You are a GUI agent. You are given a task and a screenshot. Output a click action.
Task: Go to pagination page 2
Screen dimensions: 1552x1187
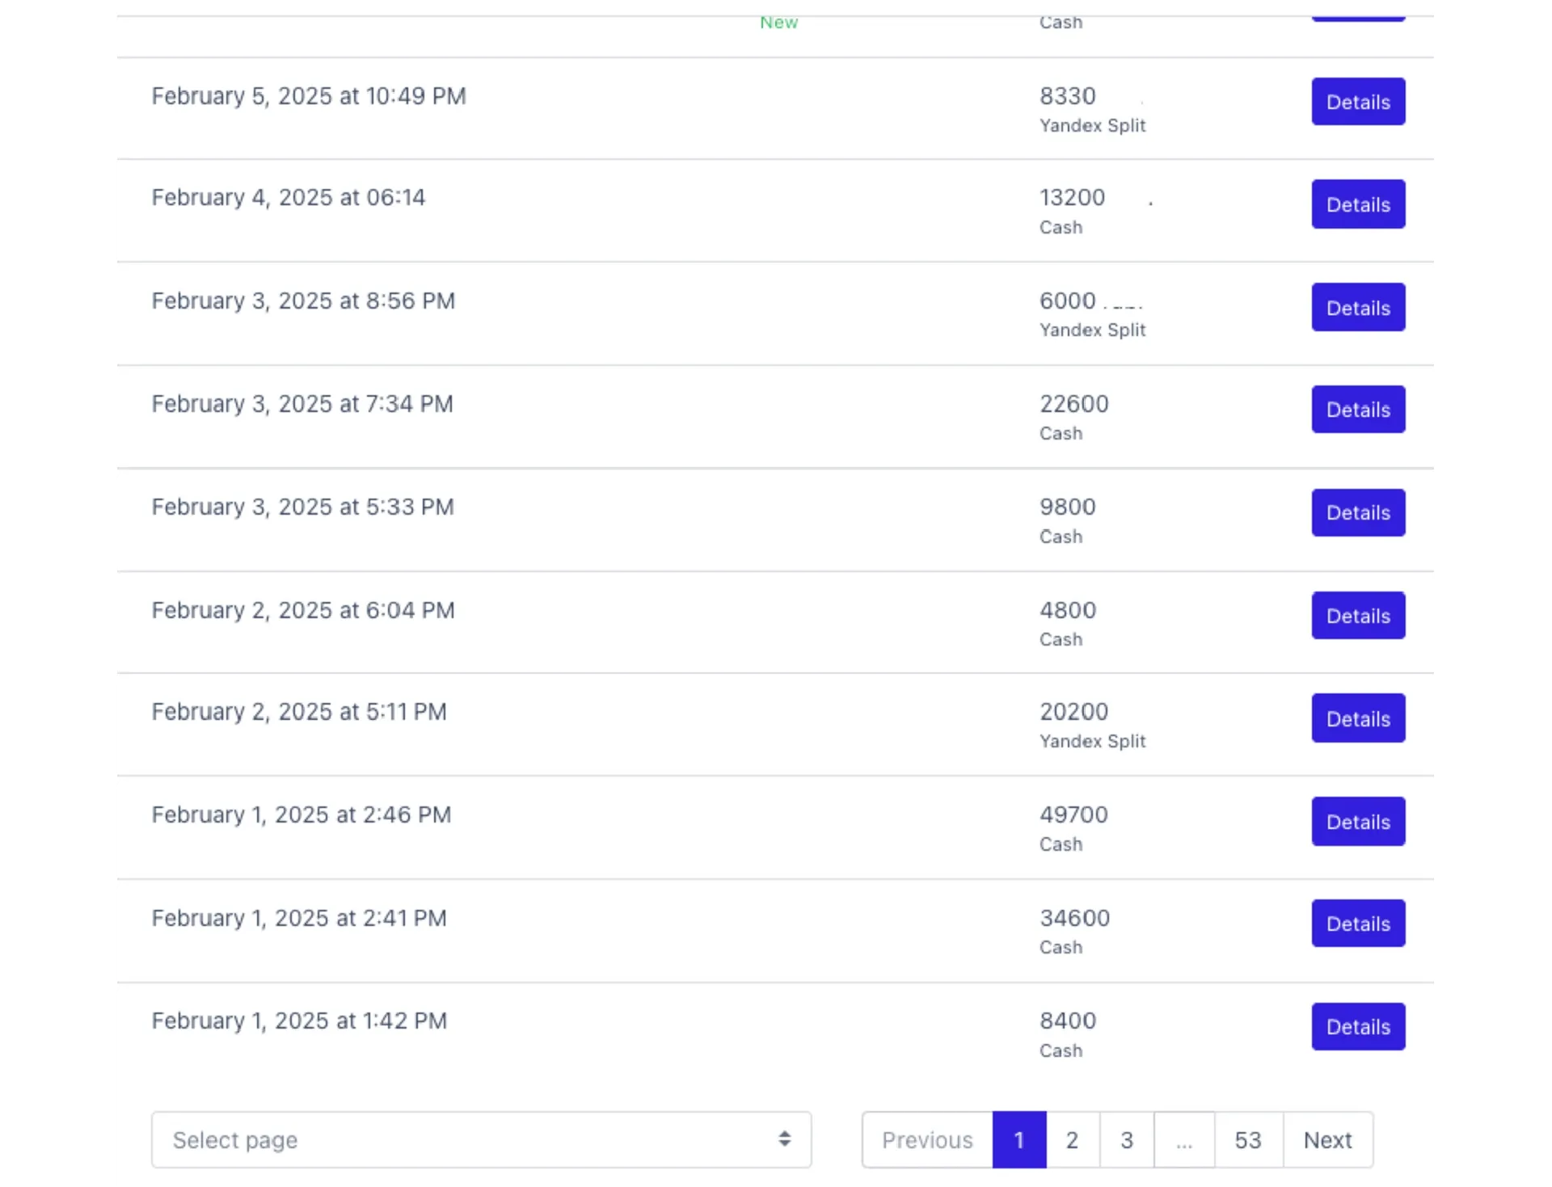click(1072, 1140)
